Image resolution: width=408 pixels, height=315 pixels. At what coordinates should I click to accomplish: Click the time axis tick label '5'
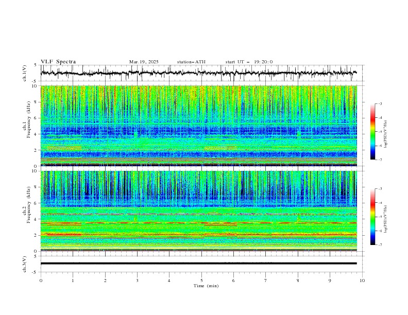pyautogui.click(x=201, y=281)
